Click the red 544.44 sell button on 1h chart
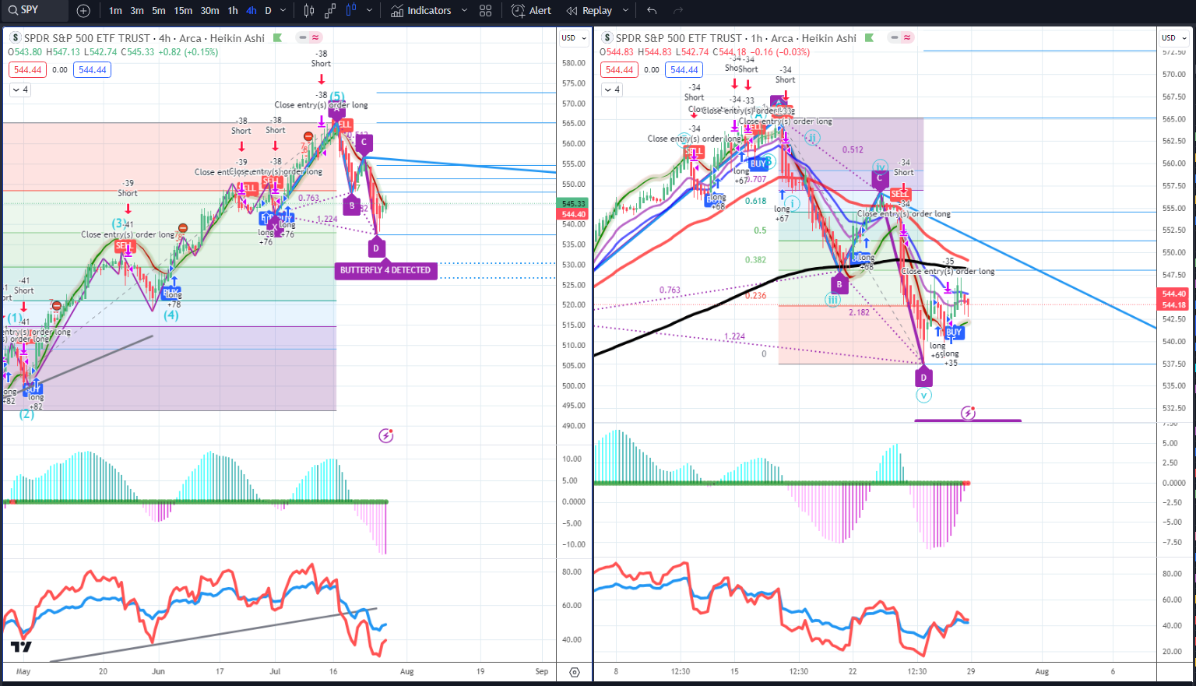The width and height of the screenshot is (1196, 686). coord(620,70)
